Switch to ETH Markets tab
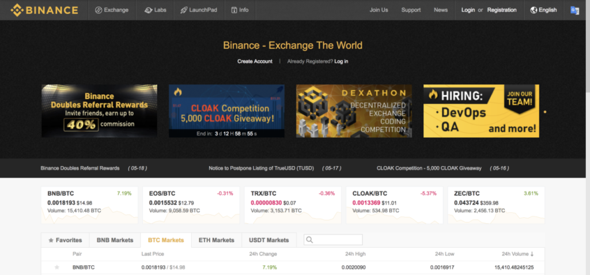The height and width of the screenshot is (275, 590). 216,240
